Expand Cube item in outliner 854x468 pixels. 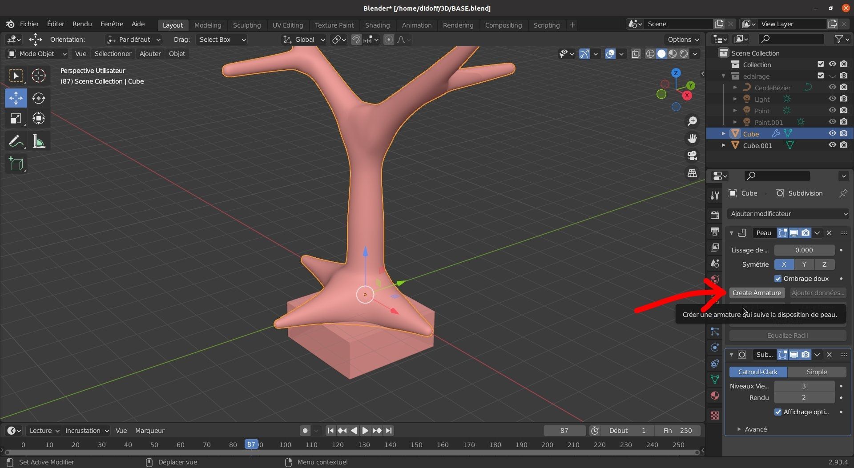(x=723, y=134)
